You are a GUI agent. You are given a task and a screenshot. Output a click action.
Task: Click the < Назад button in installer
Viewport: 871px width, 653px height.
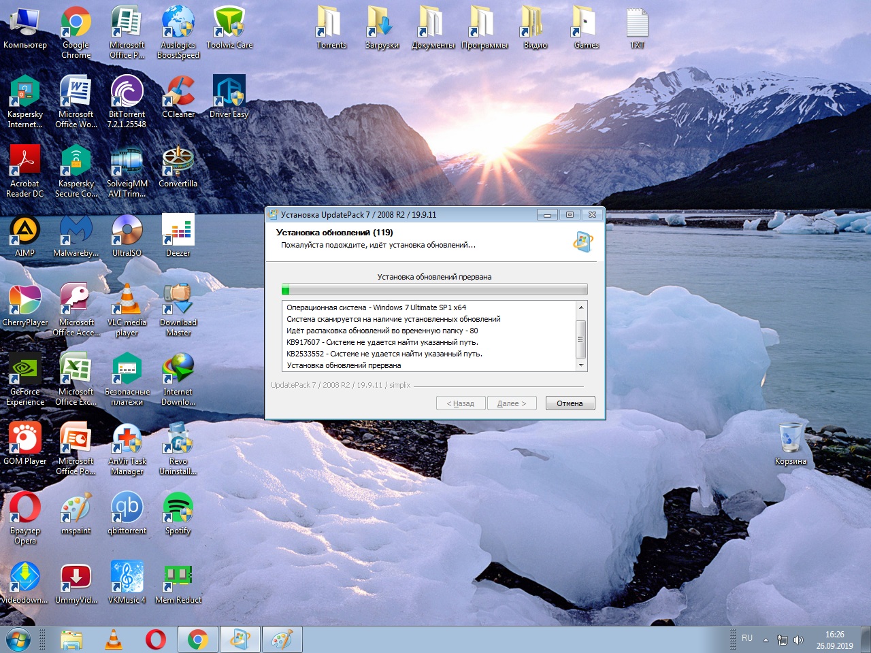point(461,403)
